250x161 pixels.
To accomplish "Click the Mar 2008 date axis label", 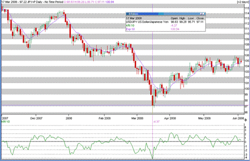I will (x=137, y=118).
